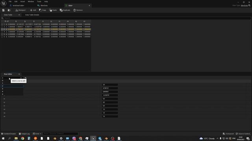Open the Tools menu
This screenshot has height=141, width=252.
point(39,2)
